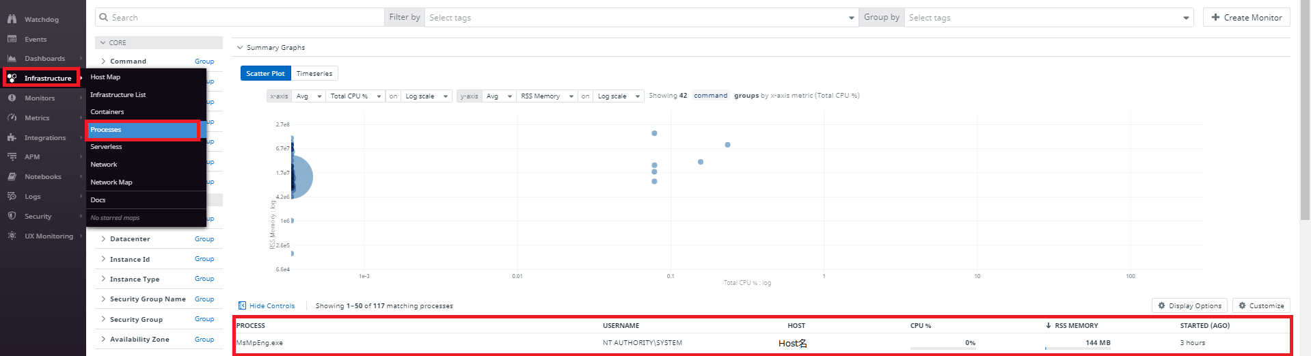Click Group link beside Command
Viewport: 1311px width, 356px height.
tap(204, 61)
